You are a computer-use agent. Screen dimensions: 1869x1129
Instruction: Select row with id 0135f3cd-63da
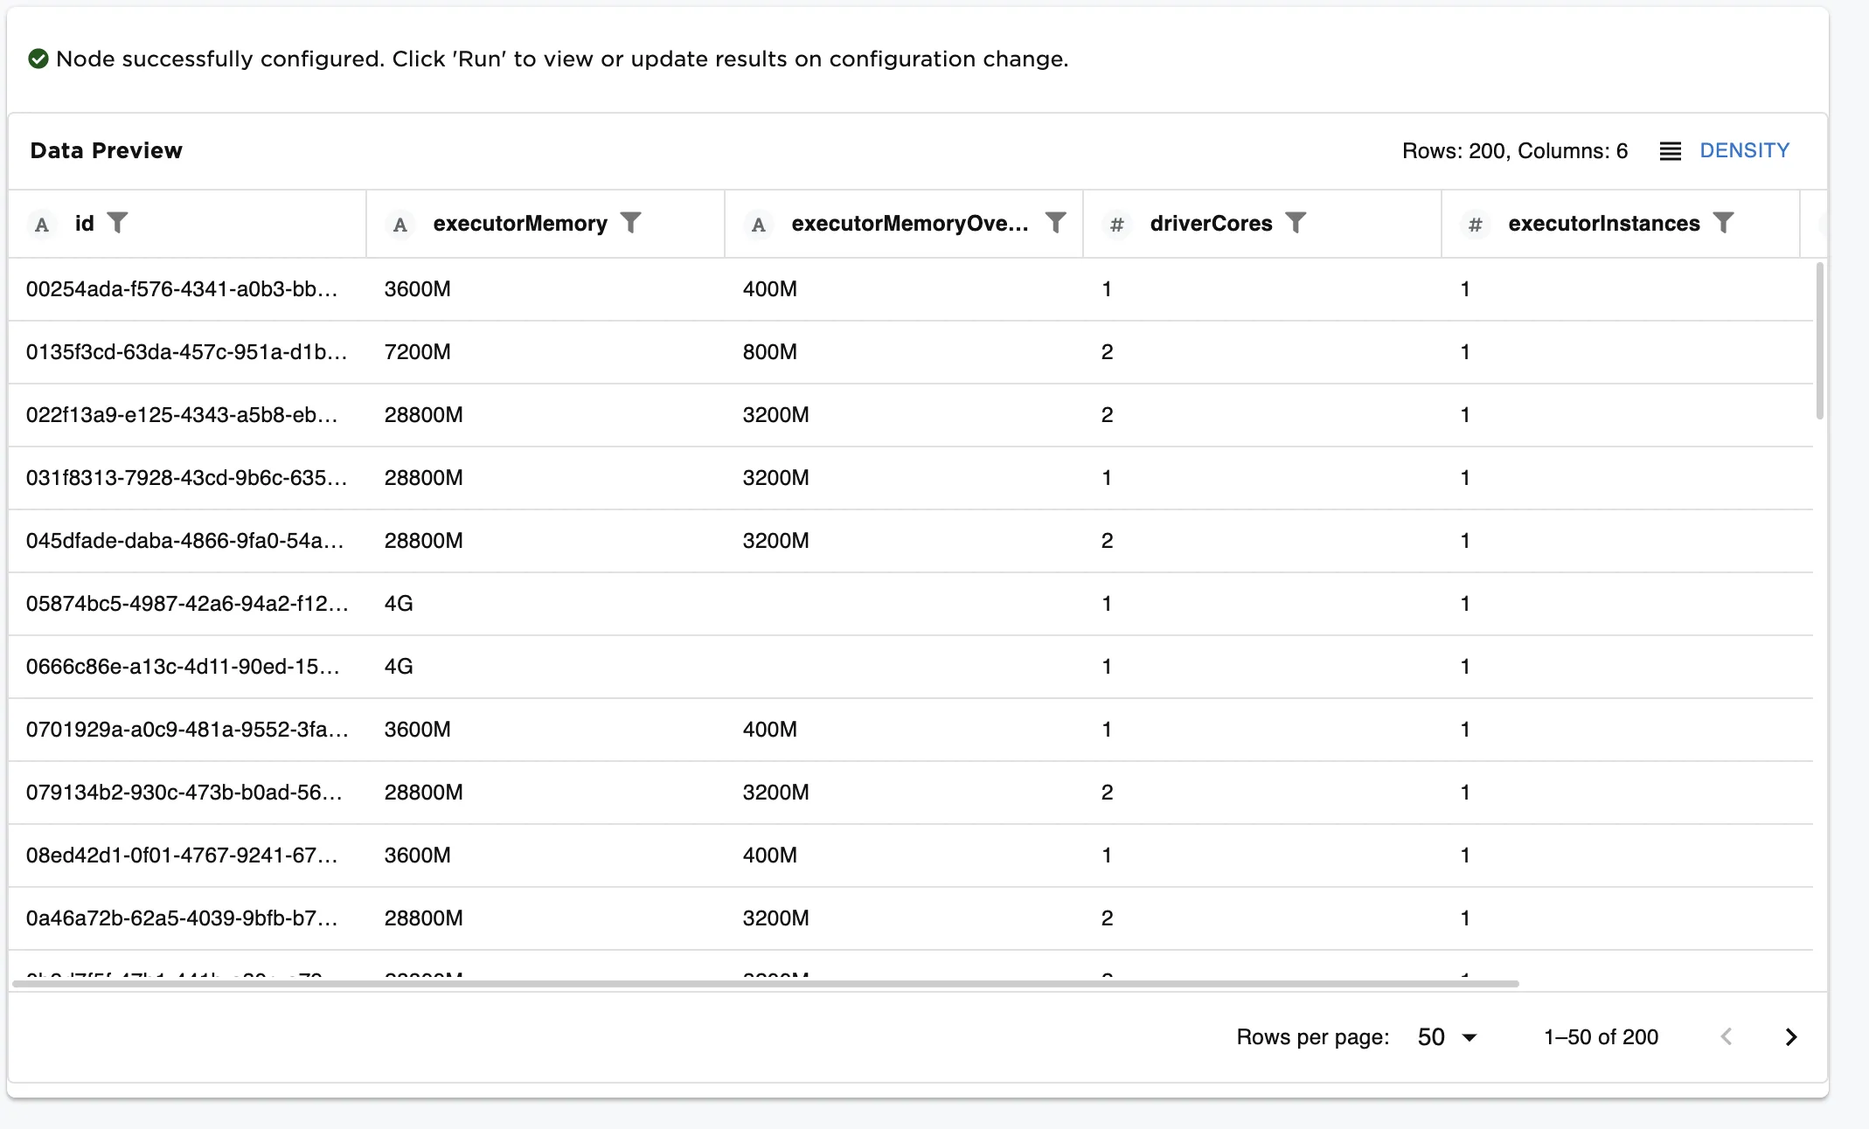(x=186, y=352)
